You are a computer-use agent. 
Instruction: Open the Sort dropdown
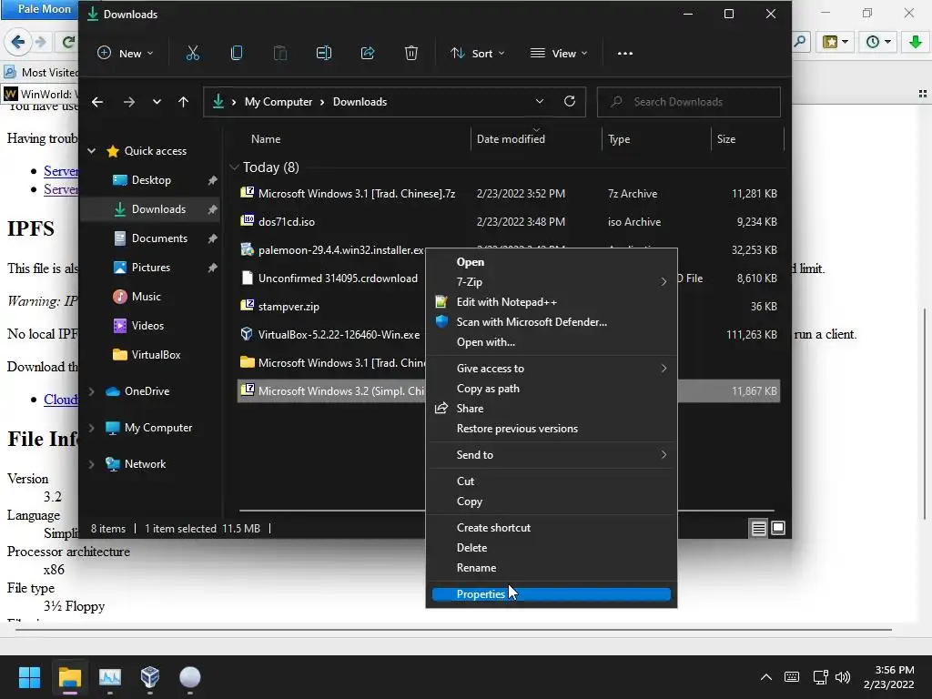[477, 54]
